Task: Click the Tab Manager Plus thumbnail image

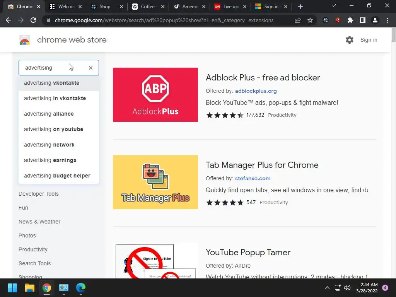Action: pos(155,182)
